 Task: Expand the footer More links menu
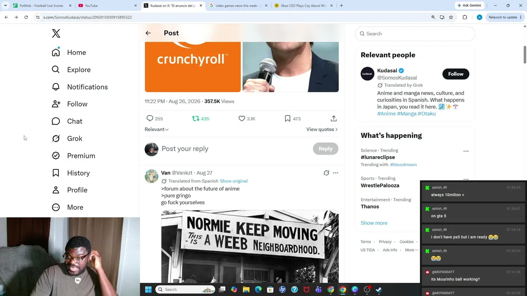[411, 250]
